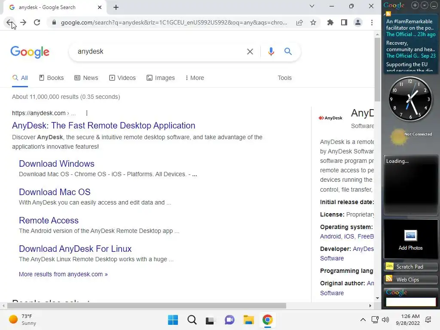Open the notification bell tray icon
The height and width of the screenshot is (330, 440).
click(x=428, y=320)
